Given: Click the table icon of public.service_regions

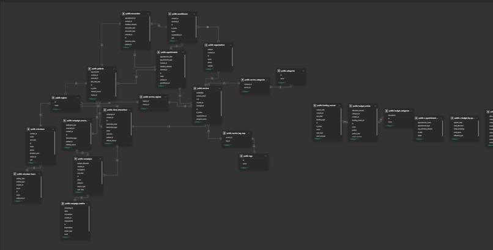Looking at the screenshot, I should point(141,97).
